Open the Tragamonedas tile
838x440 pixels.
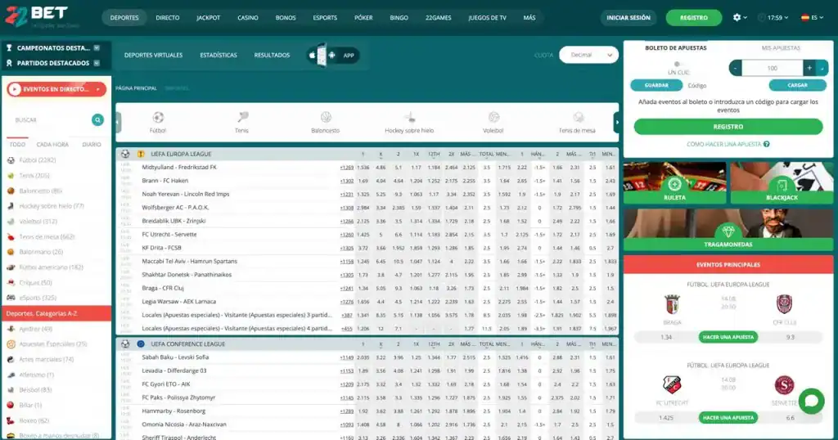[728, 230]
